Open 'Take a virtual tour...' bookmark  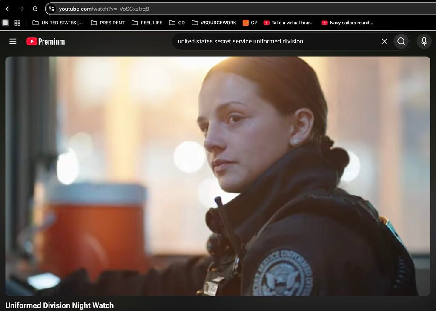tap(288, 23)
